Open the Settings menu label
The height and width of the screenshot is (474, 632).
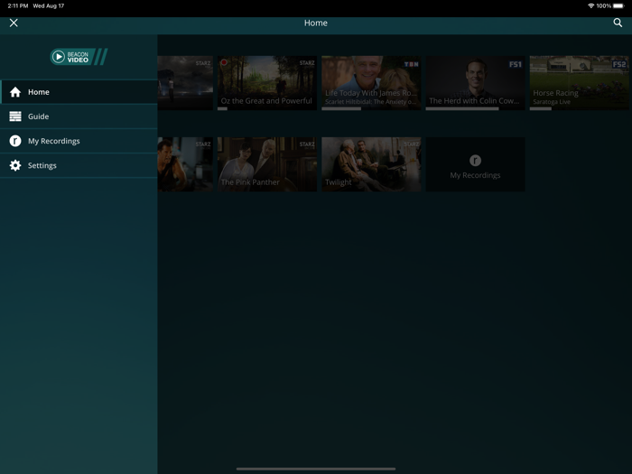[x=42, y=165]
